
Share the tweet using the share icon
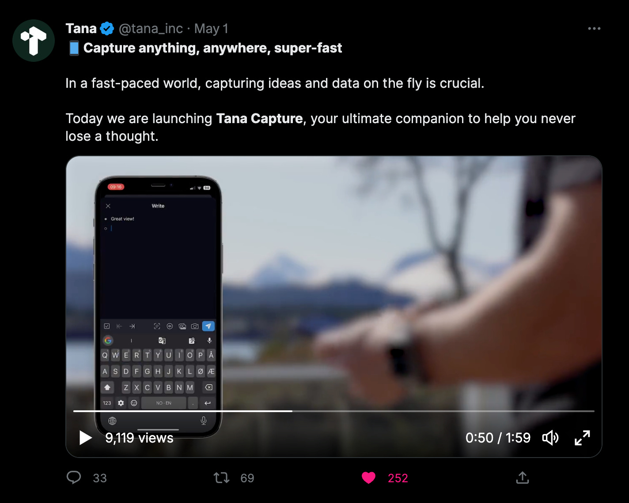tap(523, 478)
